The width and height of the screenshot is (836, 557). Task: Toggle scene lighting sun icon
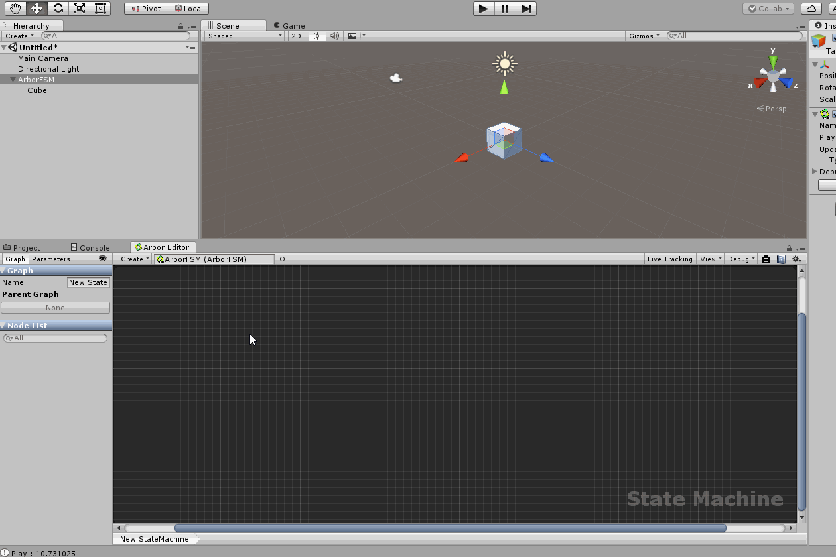(318, 36)
